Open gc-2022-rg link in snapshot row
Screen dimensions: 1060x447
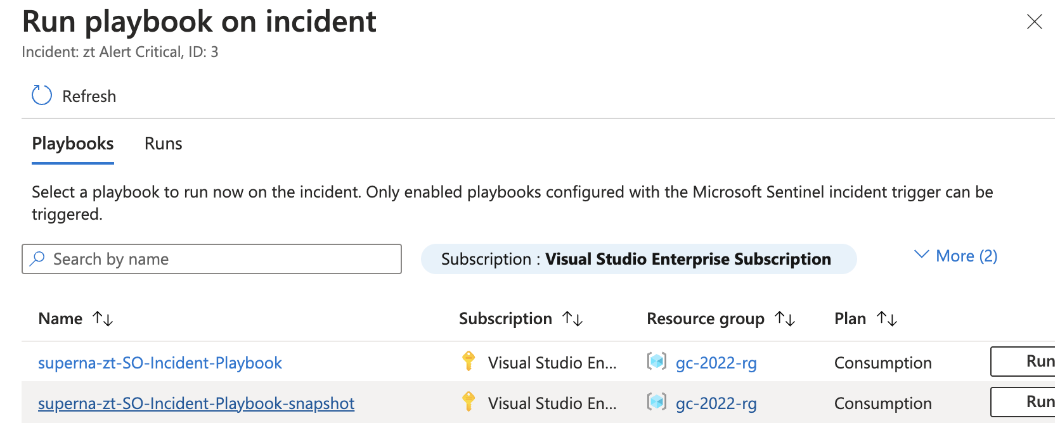716,403
